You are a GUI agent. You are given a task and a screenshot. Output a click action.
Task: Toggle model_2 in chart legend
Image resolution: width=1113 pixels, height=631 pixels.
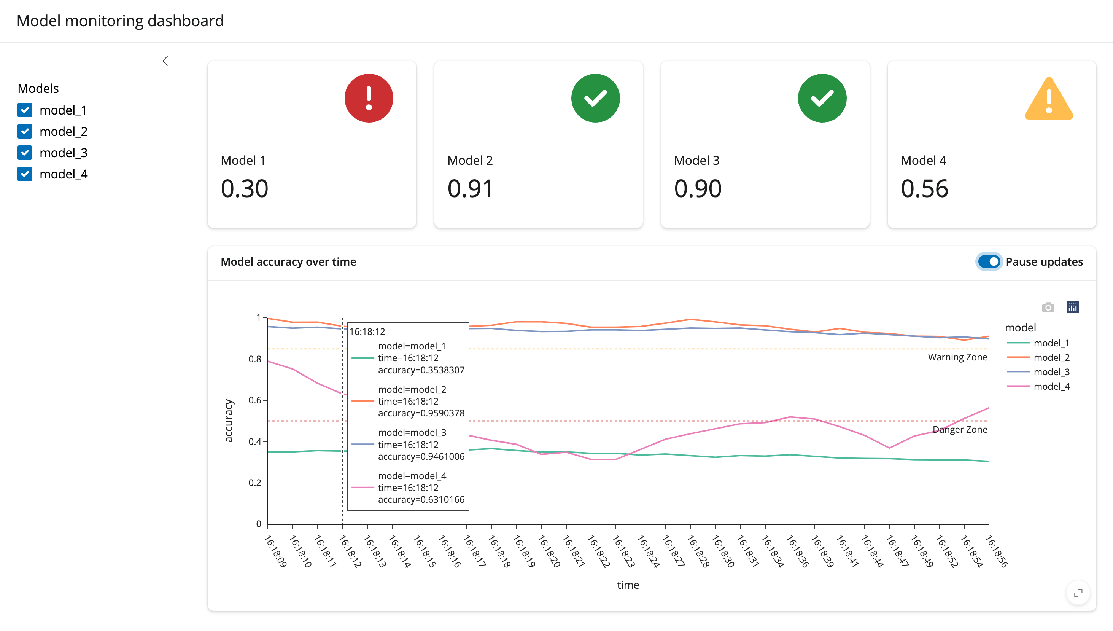1051,357
